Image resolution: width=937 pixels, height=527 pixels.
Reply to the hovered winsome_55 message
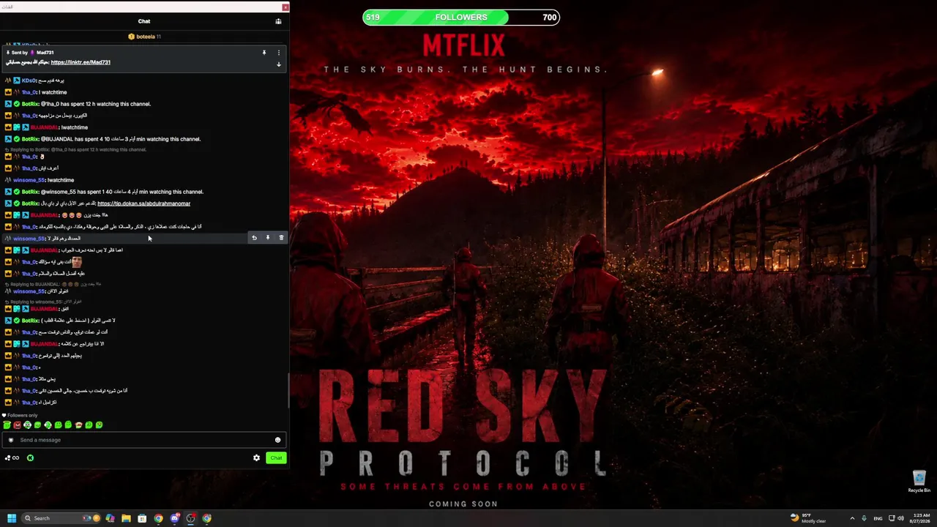pos(254,238)
